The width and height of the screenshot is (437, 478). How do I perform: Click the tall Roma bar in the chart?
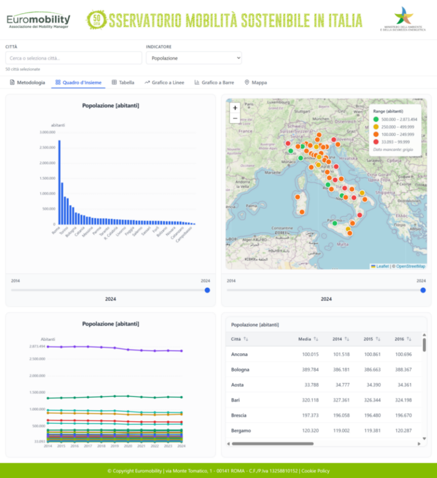(59, 182)
